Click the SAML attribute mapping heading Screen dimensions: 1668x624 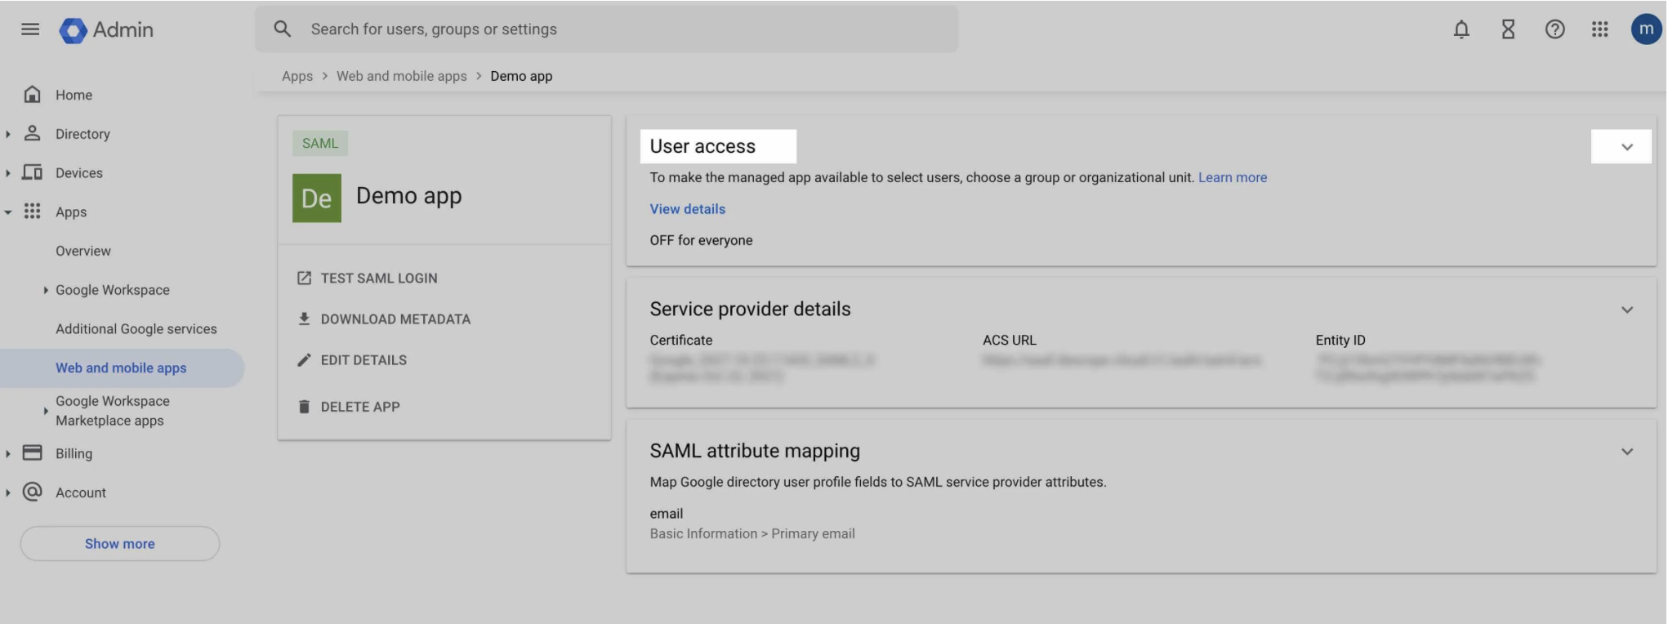click(x=755, y=451)
